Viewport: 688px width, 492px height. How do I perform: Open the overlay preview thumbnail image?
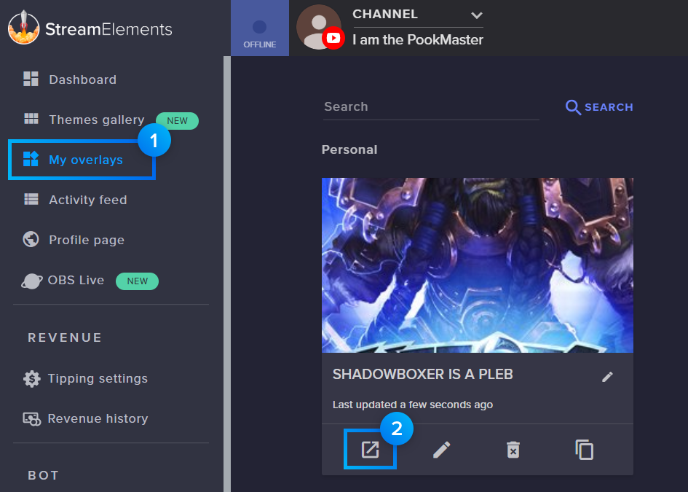(478, 265)
